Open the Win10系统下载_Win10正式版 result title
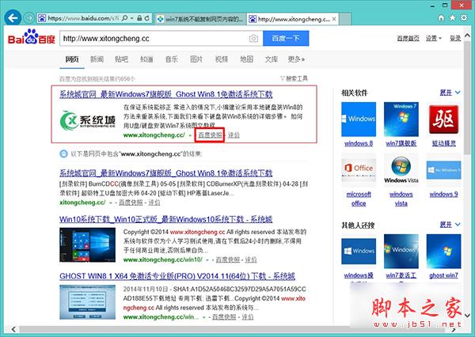475x337 pixels. [166, 219]
